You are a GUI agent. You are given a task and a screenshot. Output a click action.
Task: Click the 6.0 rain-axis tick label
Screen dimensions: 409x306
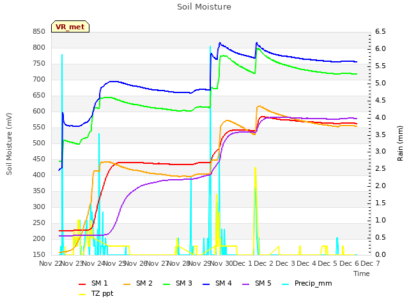coord(380,49)
